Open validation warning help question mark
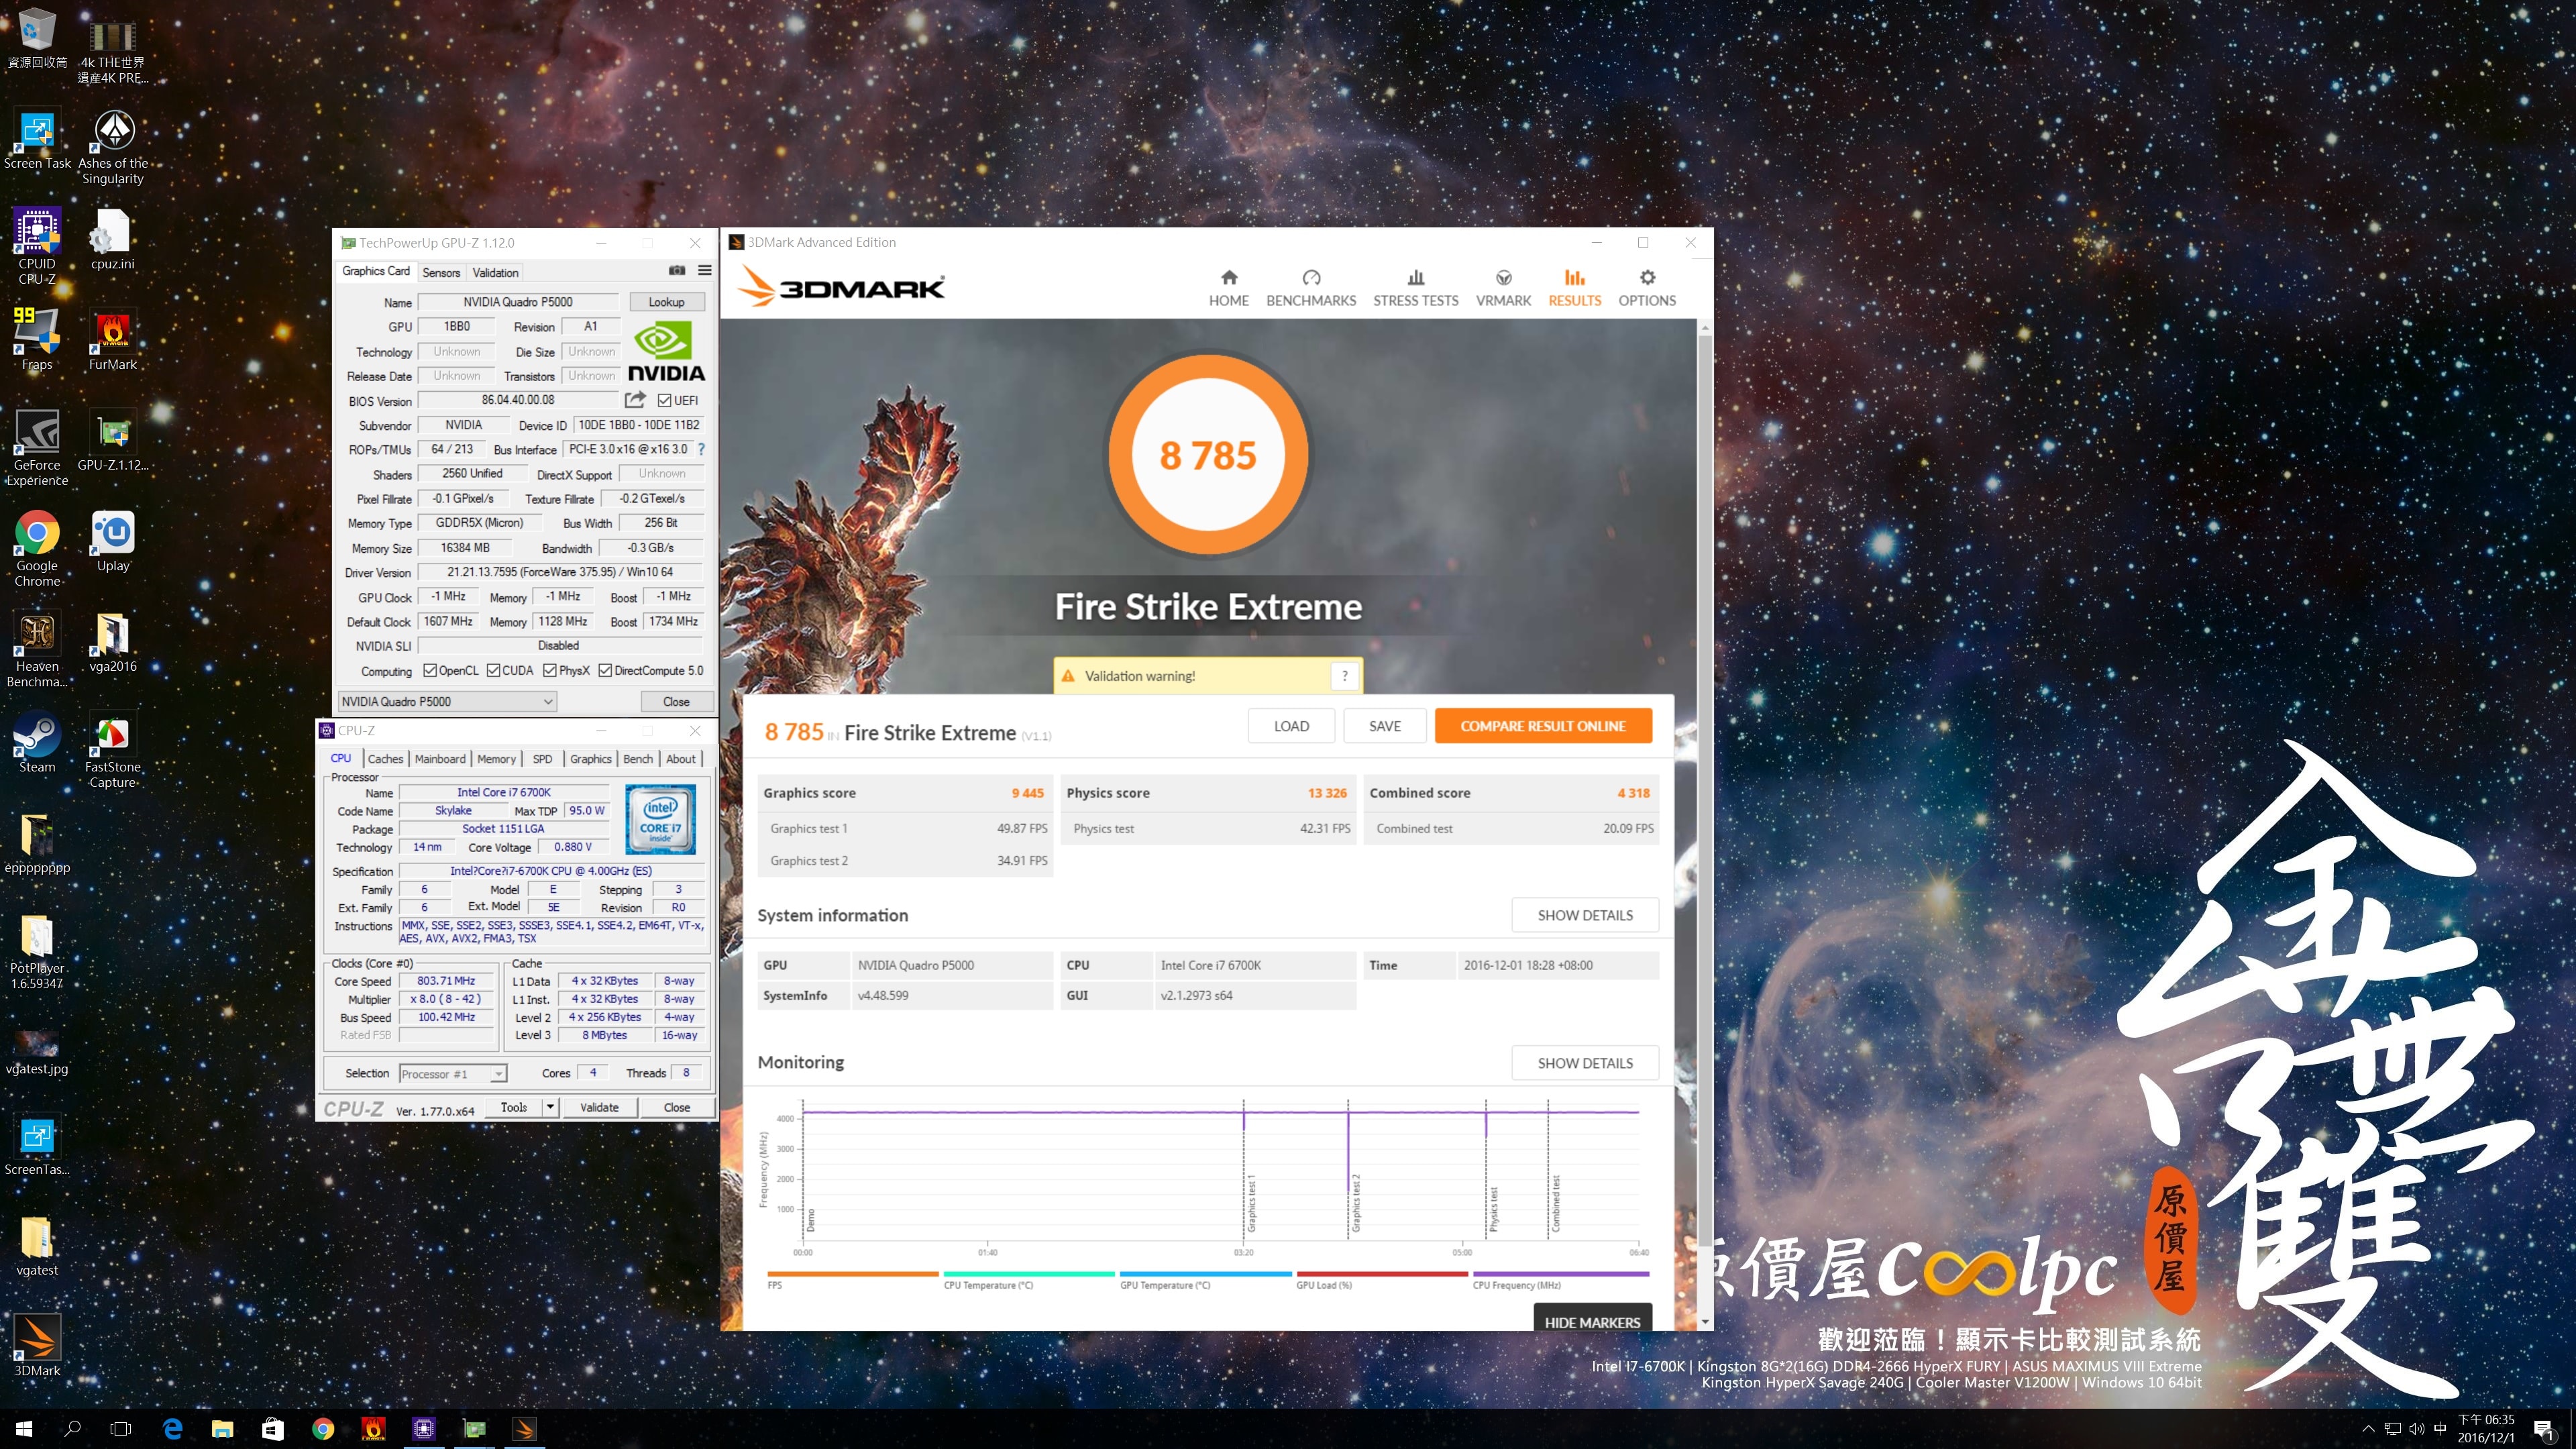Viewport: 2576px width, 1449px height. click(1345, 676)
